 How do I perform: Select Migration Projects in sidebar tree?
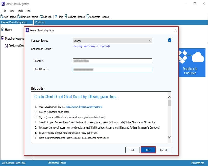(15, 39)
